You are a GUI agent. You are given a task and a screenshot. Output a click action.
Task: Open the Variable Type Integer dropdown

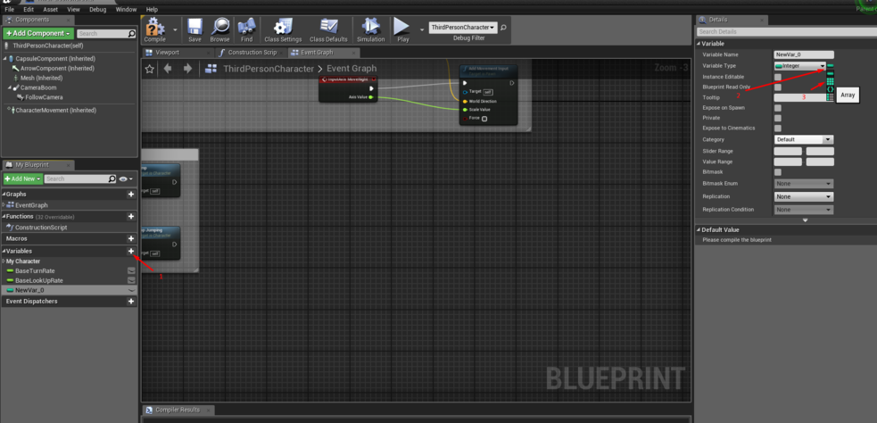(x=799, y=66)
